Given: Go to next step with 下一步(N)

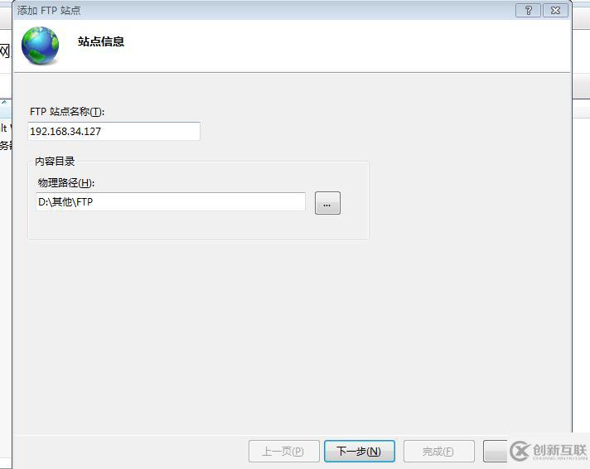Looking at the screenshot, I should tap(360, 451).
